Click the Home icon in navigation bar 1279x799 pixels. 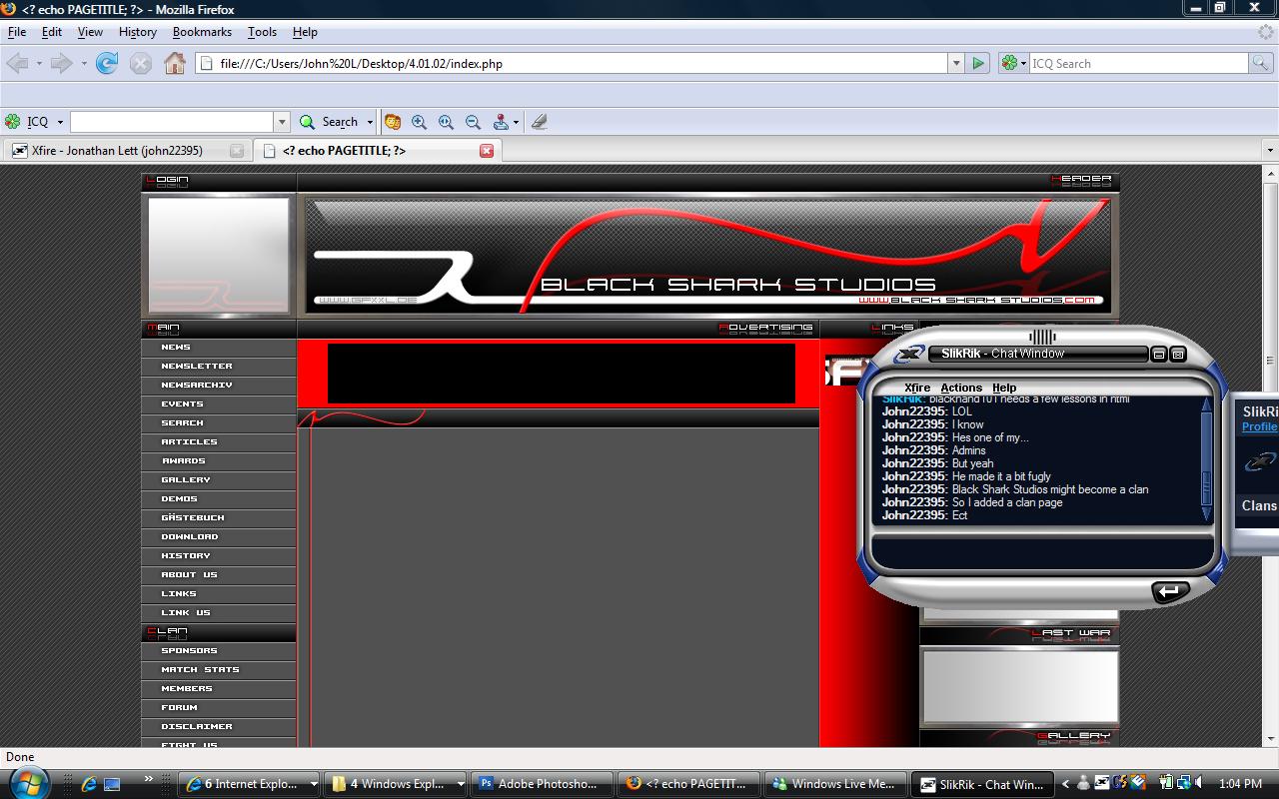(175, 64)
